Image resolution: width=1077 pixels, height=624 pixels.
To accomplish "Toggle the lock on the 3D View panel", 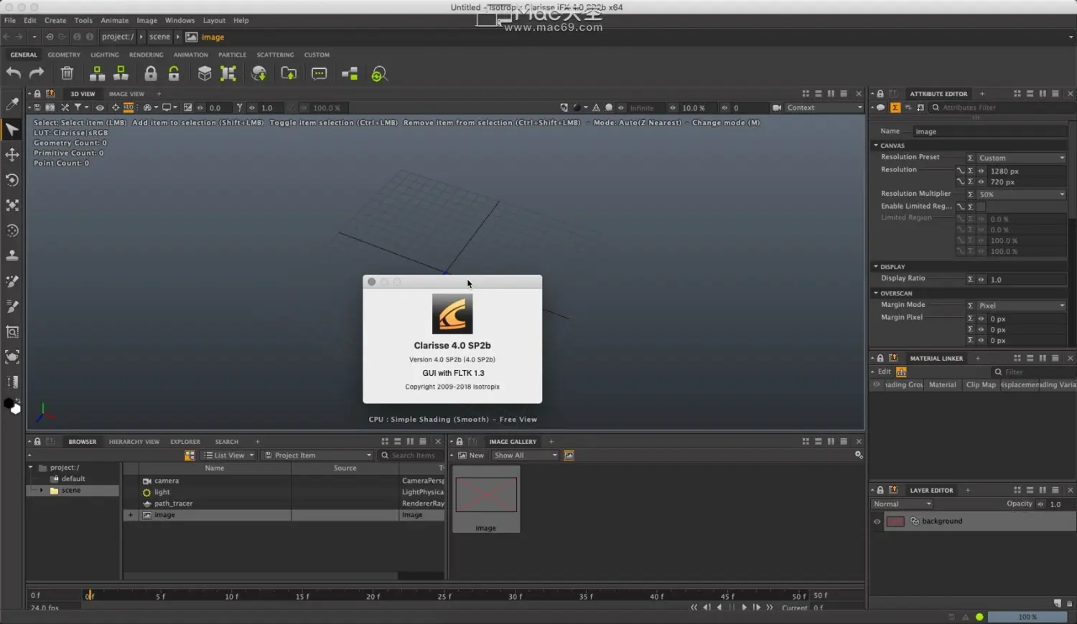I will point(37,93).
